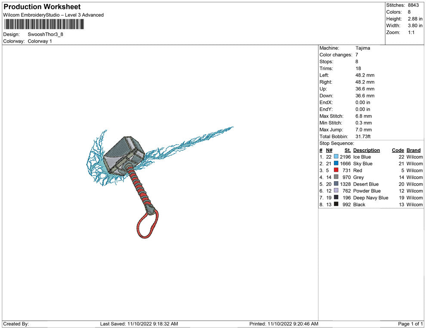Click the zoom value 1:1

point(411,32)
